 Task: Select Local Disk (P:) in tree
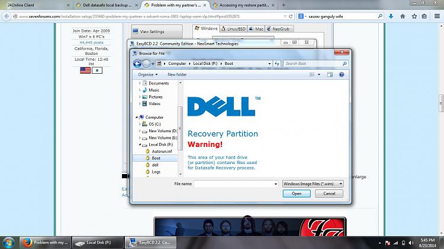point(160,144)
